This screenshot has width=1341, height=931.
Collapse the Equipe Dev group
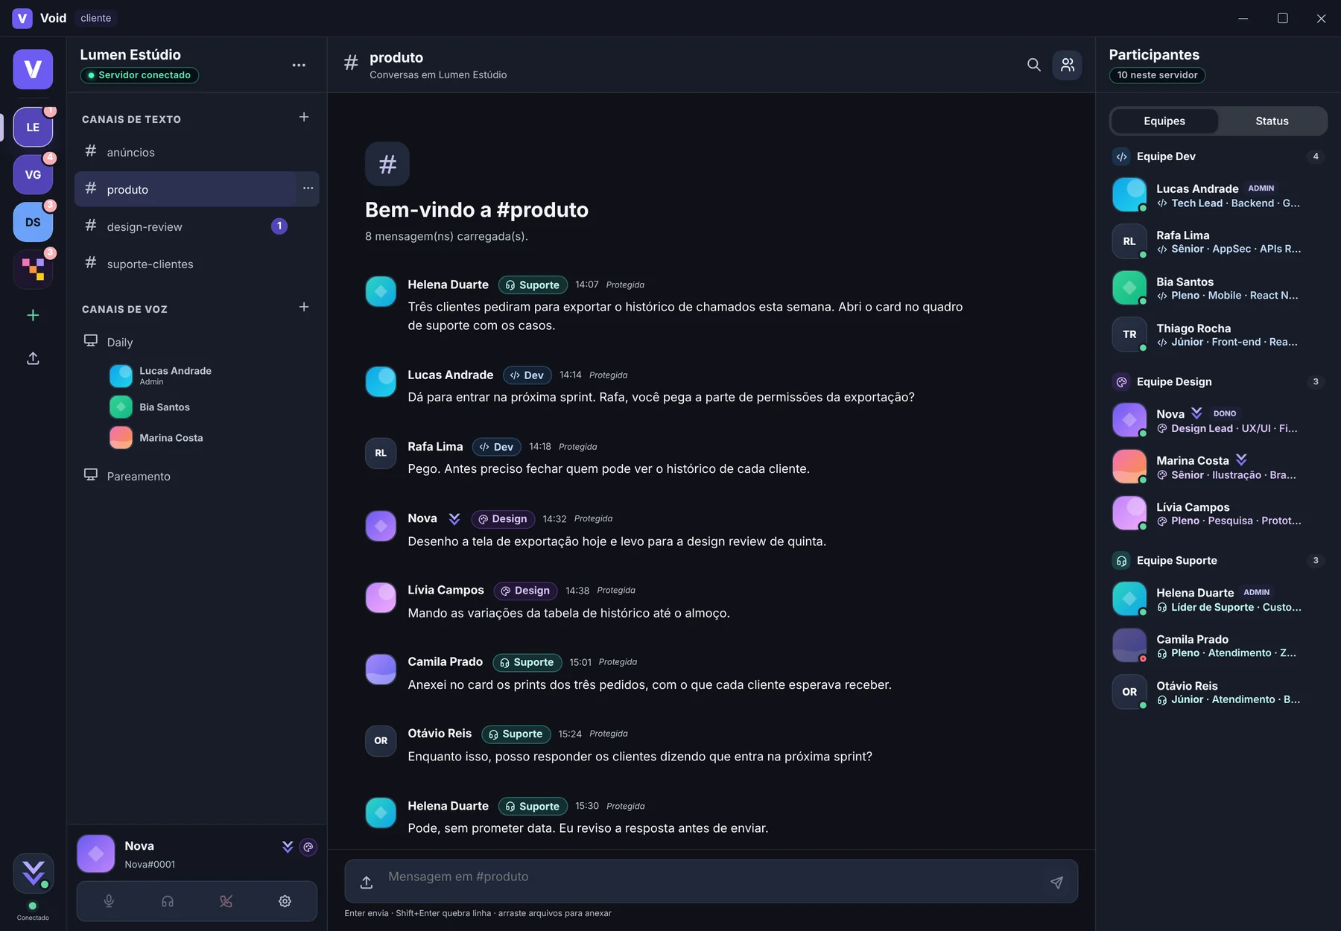tap(1218, 156)
